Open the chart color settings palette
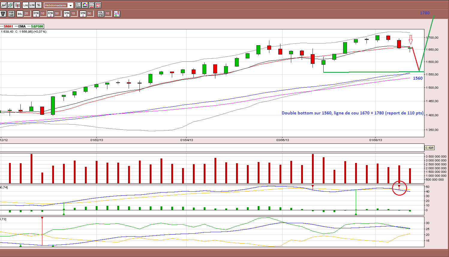Image resolution: width=449 pixels, height=257 pixels. click(x=85, y=5)
